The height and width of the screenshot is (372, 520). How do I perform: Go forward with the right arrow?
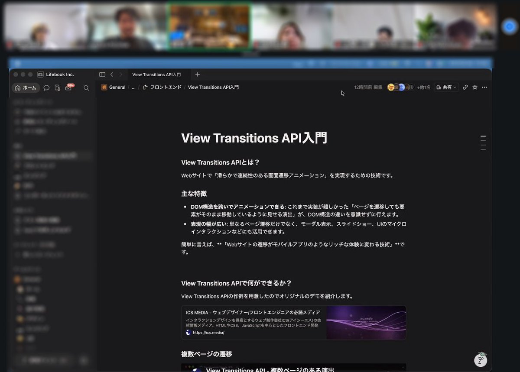121,74
